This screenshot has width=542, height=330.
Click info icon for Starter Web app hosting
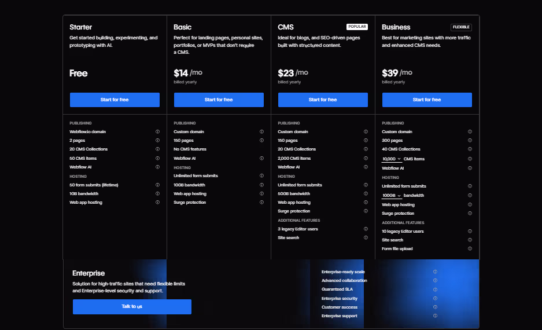(x=157, y=203)
